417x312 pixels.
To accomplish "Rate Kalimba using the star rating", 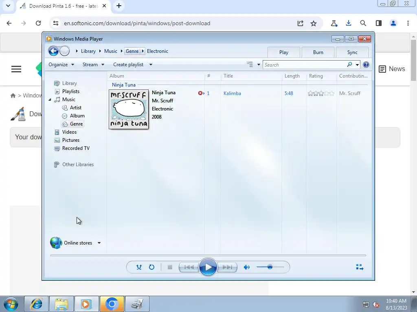I will [321, 93].
